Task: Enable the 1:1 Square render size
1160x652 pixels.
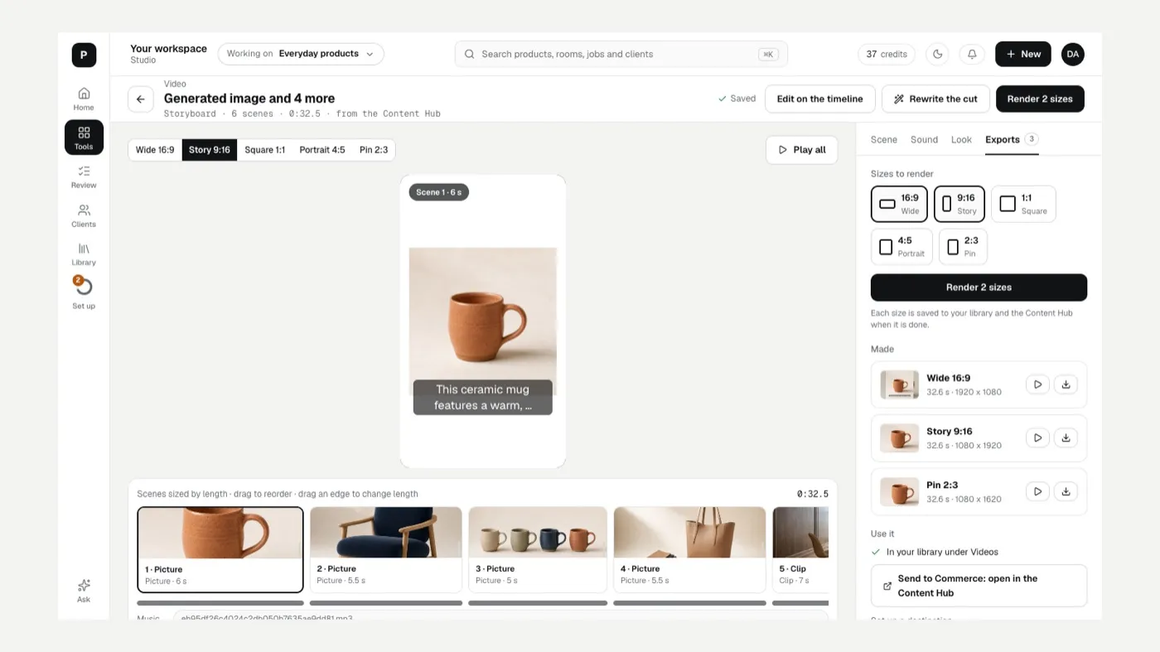Action: 1023,204
